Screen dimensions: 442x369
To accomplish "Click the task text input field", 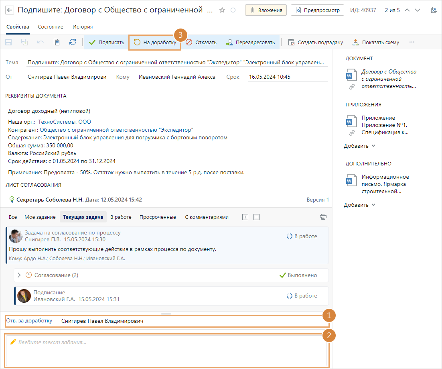I will pyautogui.click(x=166, y=350).
